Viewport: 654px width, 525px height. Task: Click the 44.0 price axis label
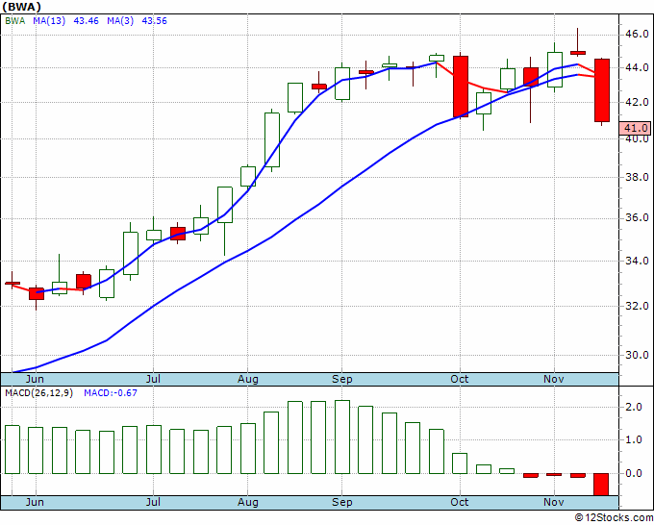[x=638, y=67]
